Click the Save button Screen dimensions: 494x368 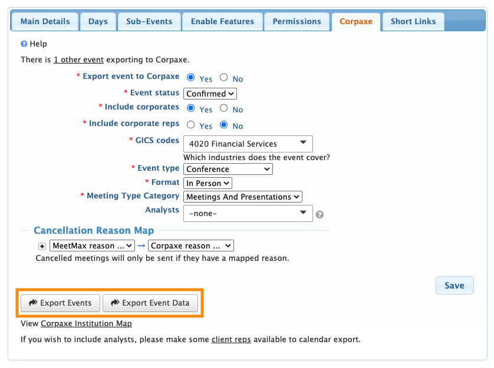coord(455,286)
